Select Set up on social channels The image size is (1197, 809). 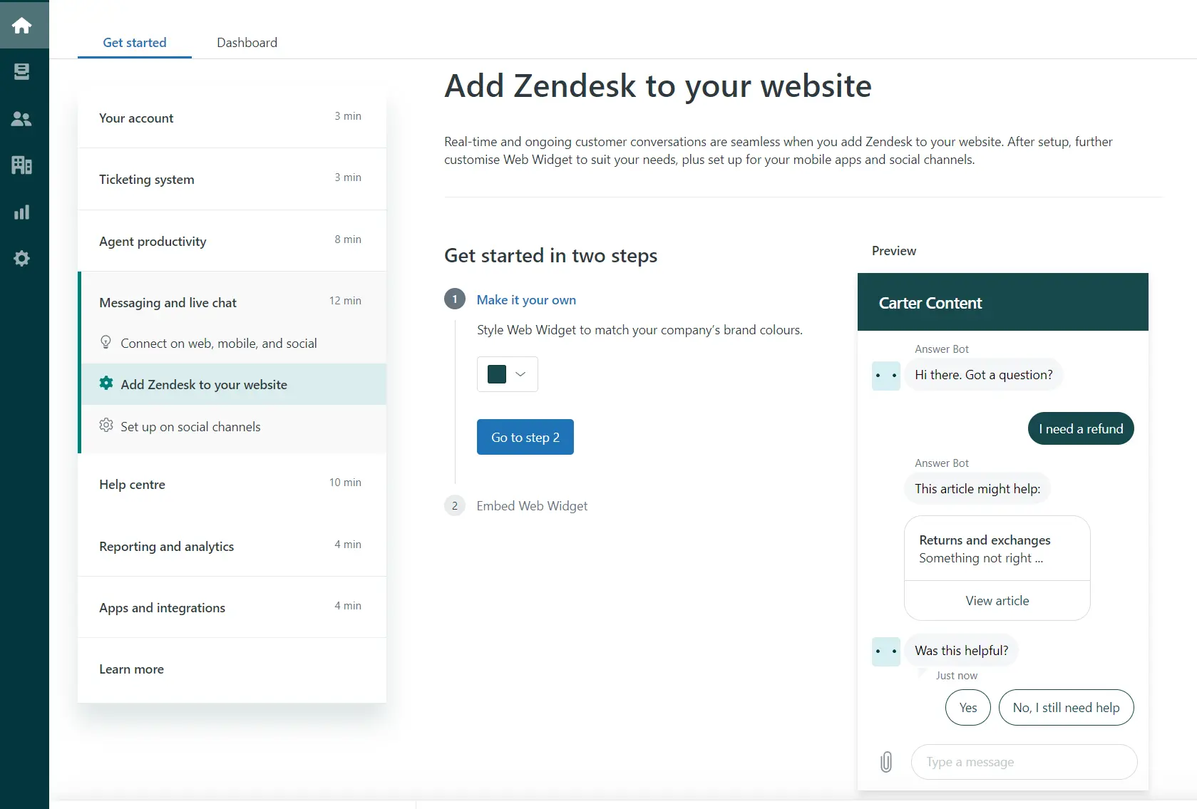[x=190, y=427]
